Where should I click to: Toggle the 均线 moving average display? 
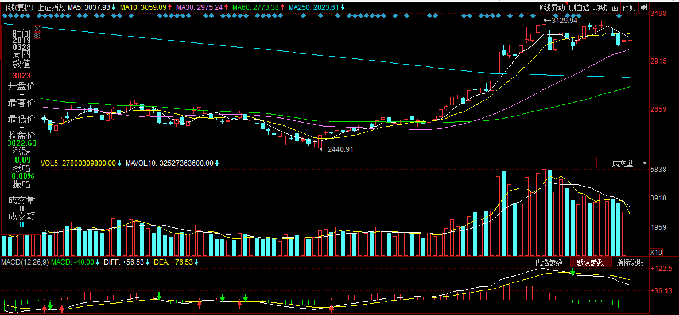tap(600, 7)
